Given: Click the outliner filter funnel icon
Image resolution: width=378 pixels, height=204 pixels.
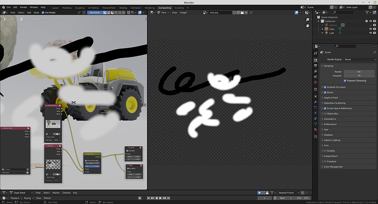Looking at the screenshot, I should click(x=367, y=12).
